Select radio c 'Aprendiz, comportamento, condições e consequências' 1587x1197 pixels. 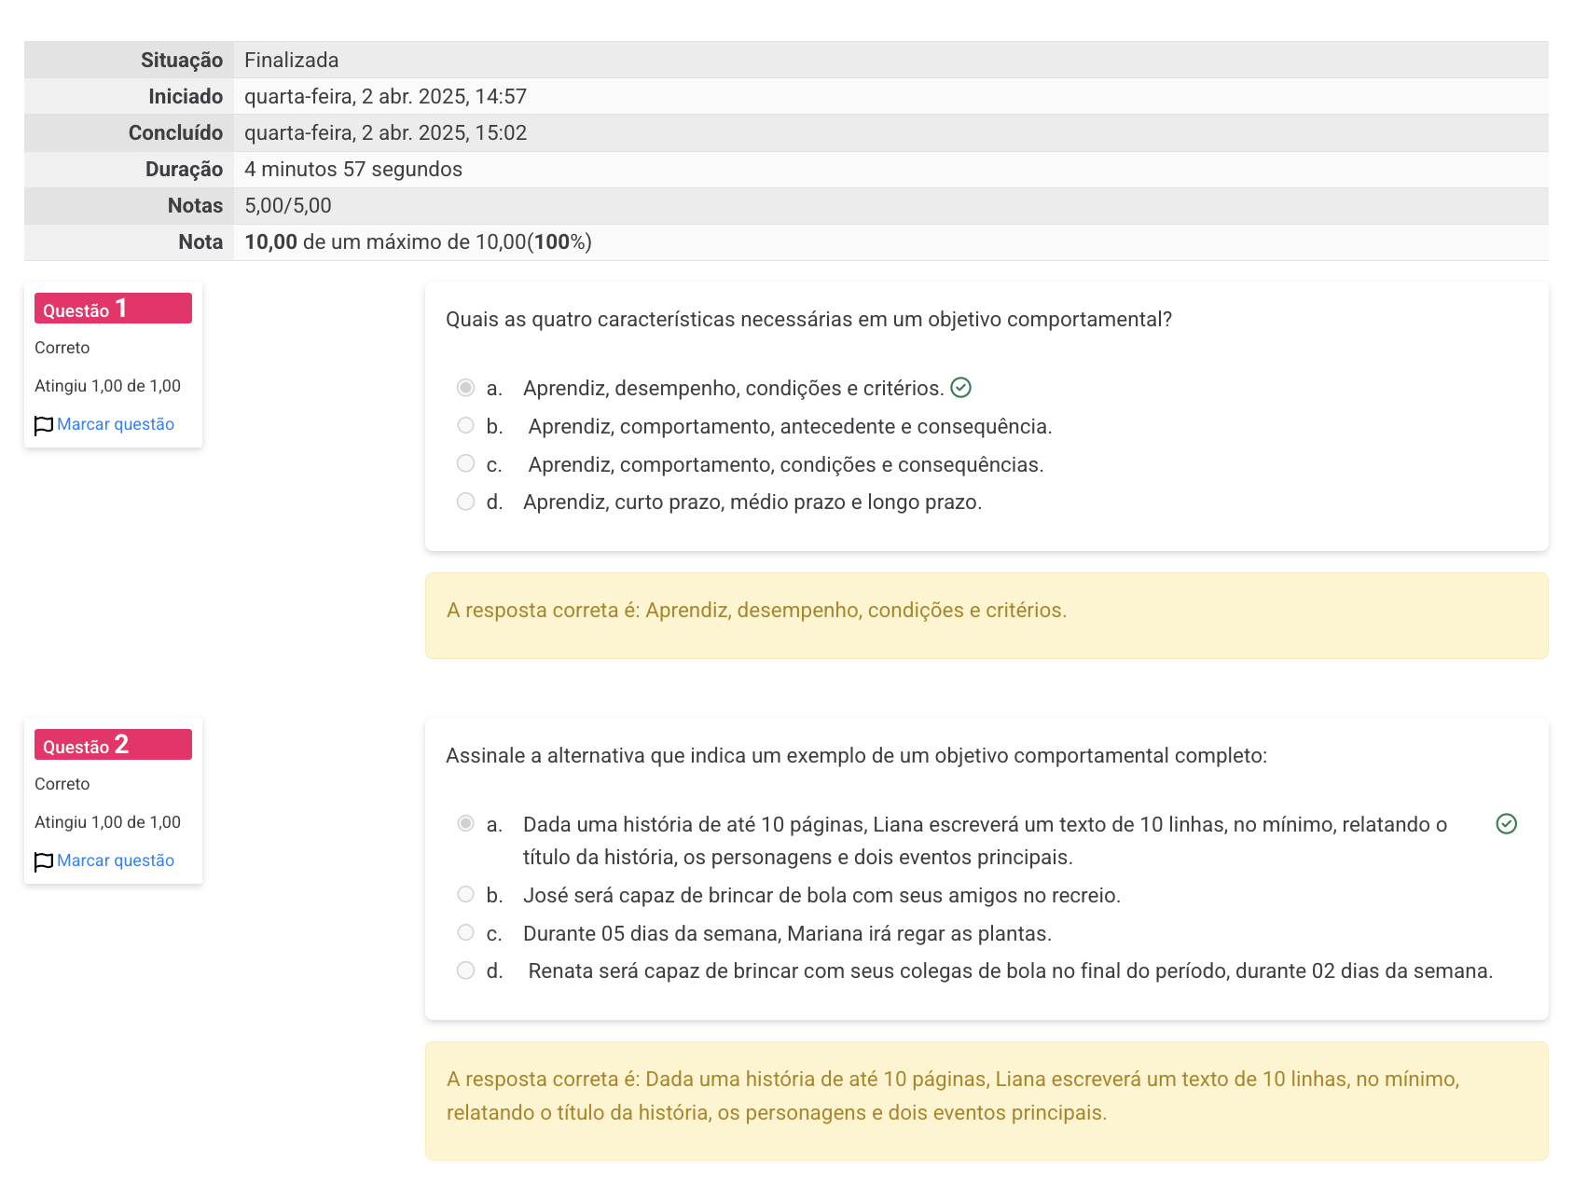pyautogui.click(x=466, y=464)
